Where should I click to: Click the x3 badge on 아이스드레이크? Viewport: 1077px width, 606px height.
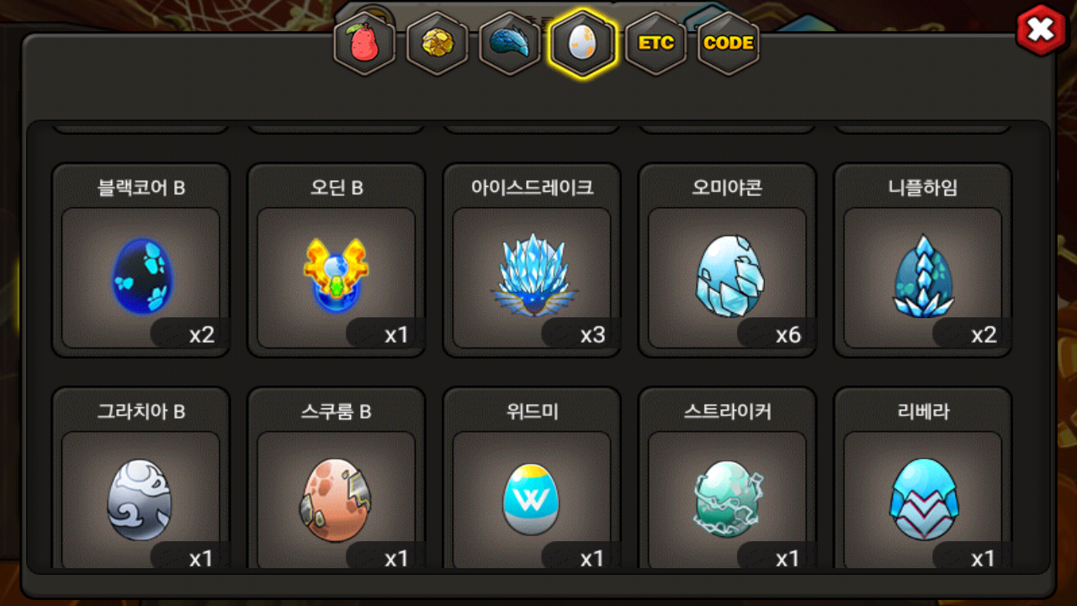pos(592,335)
